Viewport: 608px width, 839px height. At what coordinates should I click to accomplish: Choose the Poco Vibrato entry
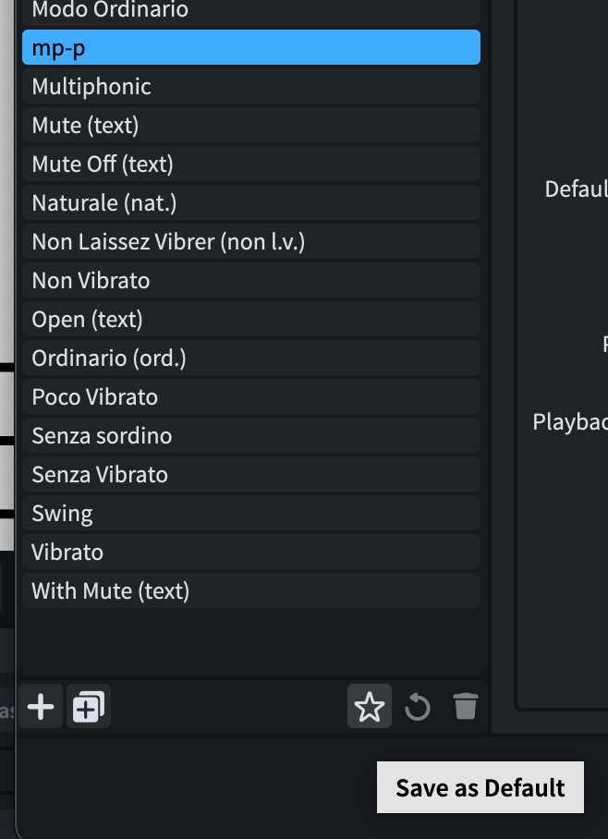[250, 397]
